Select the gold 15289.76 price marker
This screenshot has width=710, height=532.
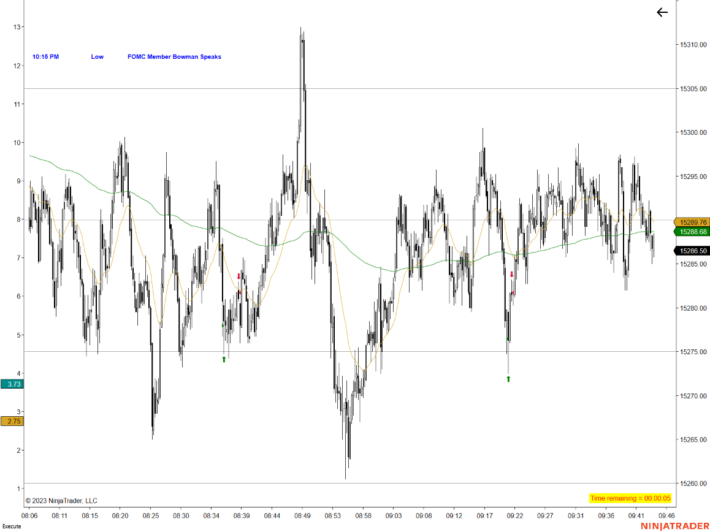point(691,222)
